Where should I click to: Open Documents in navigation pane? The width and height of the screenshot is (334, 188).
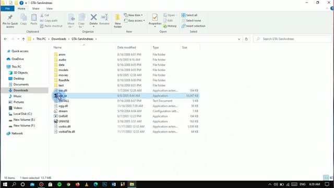click(x=19, y=85)
